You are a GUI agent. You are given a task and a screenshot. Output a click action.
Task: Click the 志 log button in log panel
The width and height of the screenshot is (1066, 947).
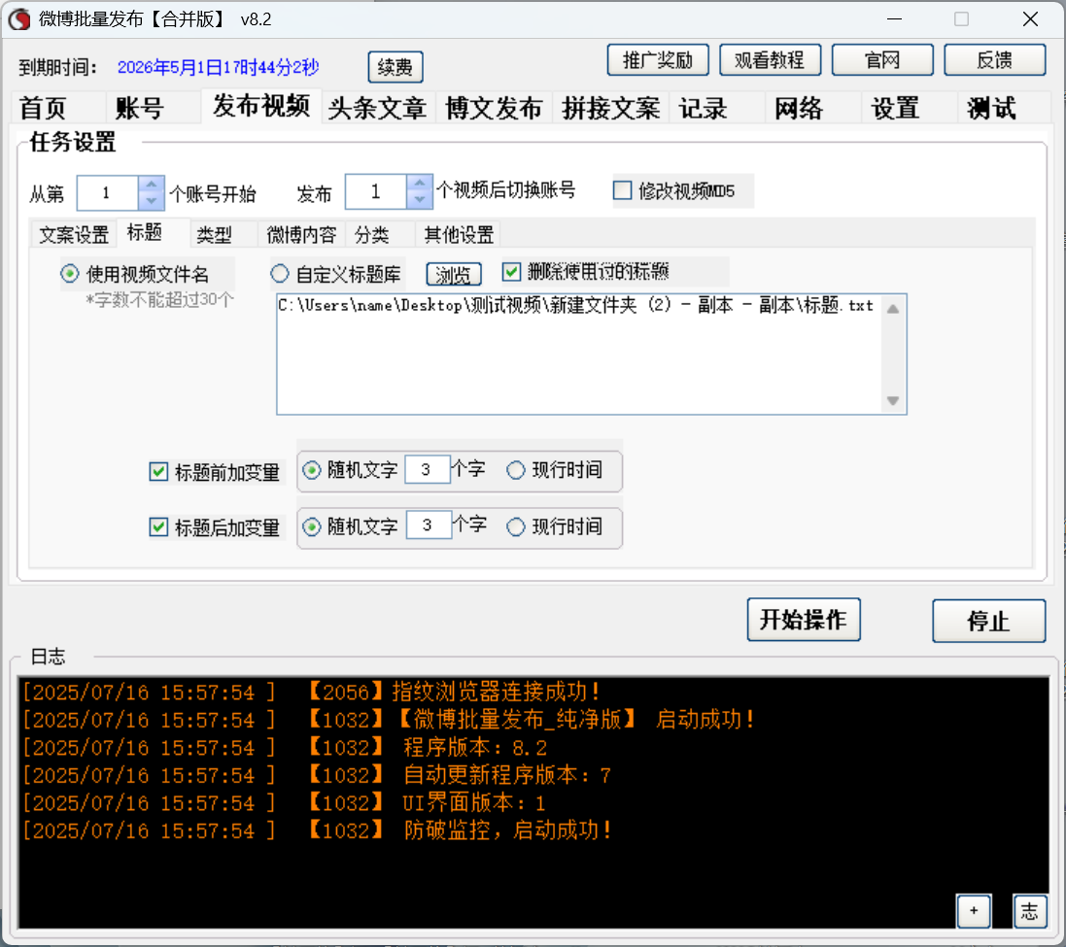pyautogui.click(x=1030, y=911)
